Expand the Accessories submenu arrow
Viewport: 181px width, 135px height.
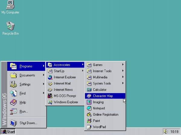(x=83, y=64)
